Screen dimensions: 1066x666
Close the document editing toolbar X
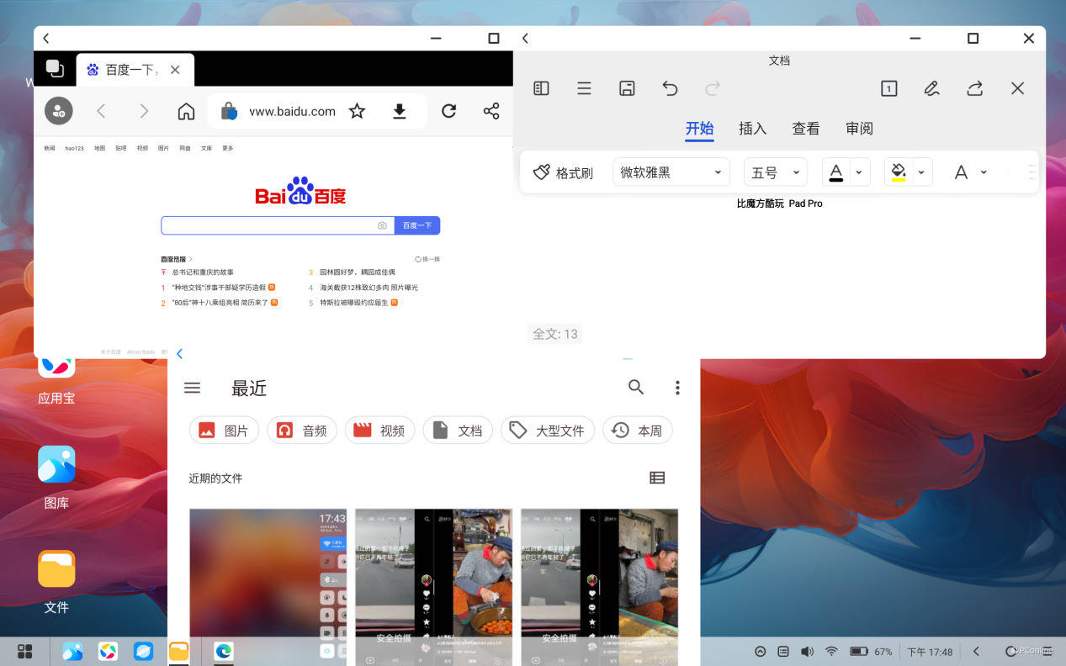(1017, 88)
